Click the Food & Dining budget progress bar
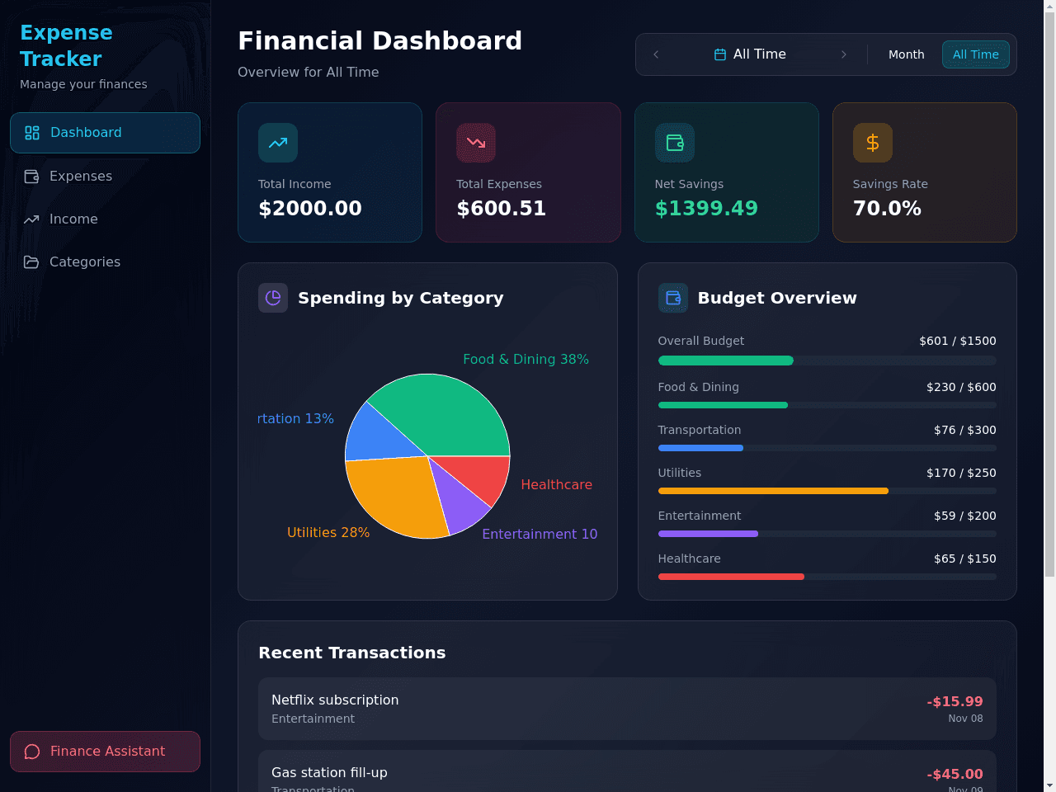Screen dimensions: 1056x792 click(827, 405)
